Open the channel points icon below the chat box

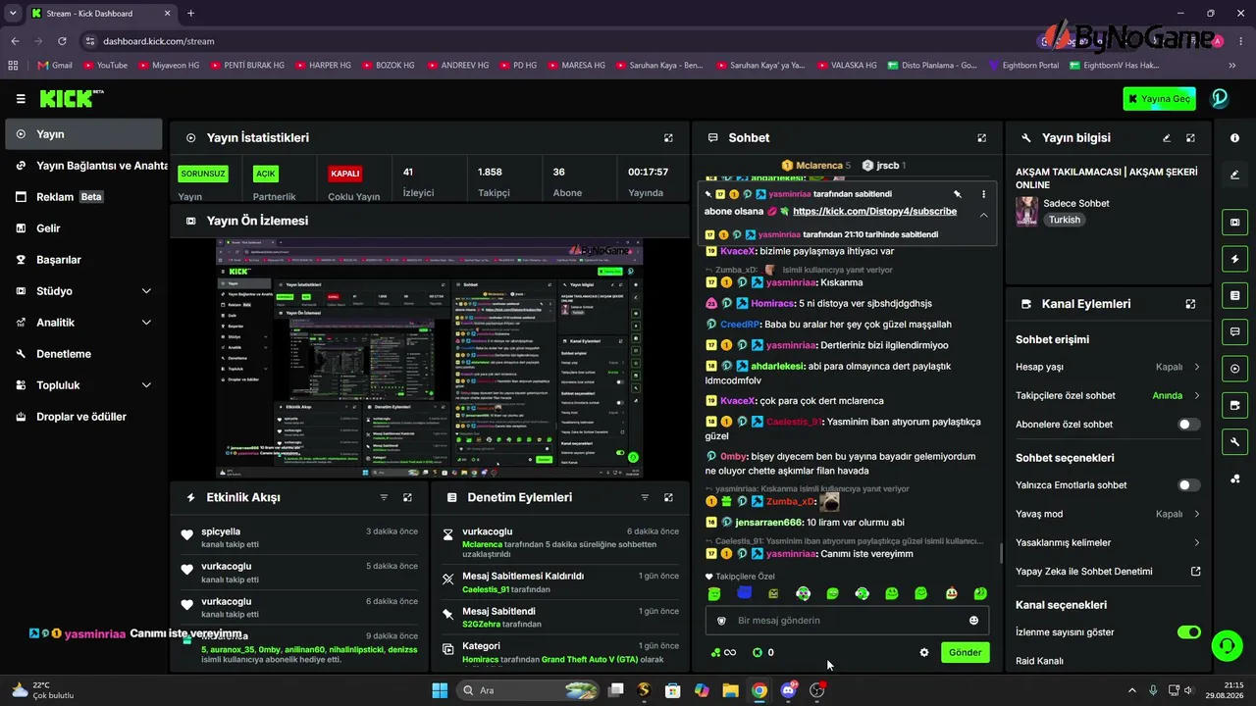[723, 652]
